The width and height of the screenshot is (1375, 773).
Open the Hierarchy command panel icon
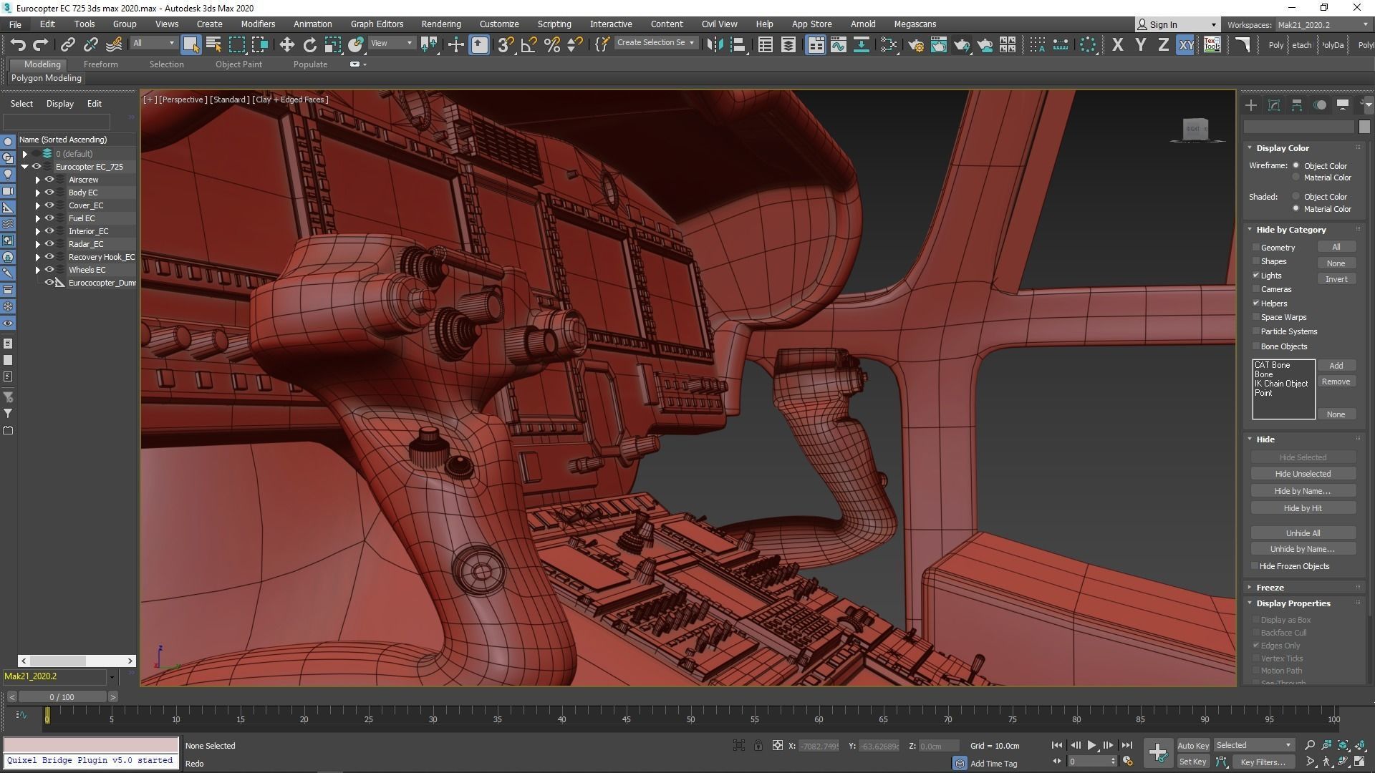click(1296, 105)
